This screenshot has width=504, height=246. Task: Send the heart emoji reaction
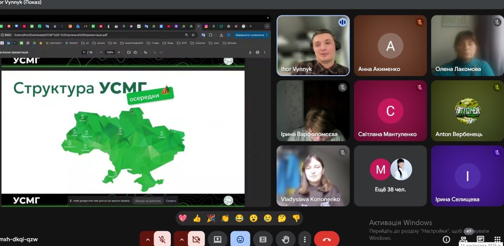(182, 218)
